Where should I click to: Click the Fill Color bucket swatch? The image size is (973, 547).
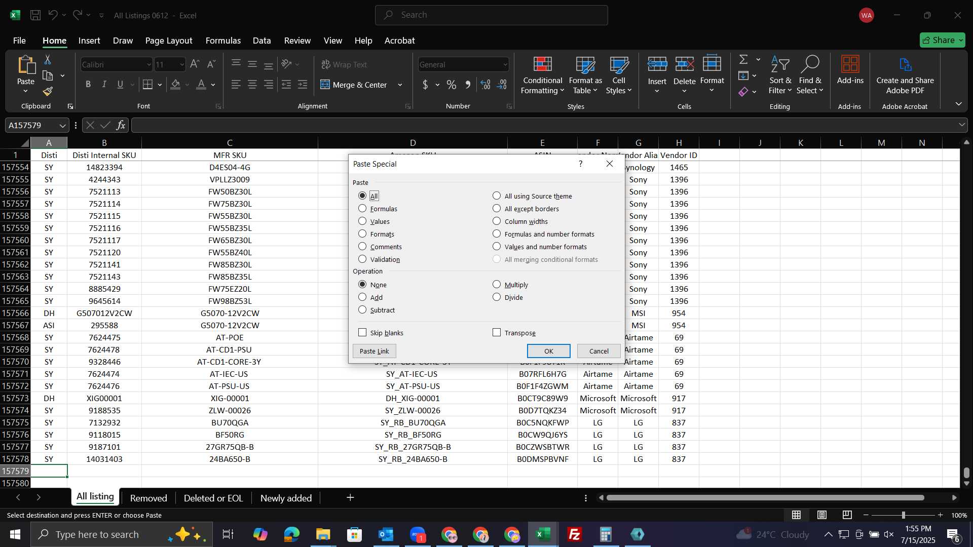coord(176,85)
